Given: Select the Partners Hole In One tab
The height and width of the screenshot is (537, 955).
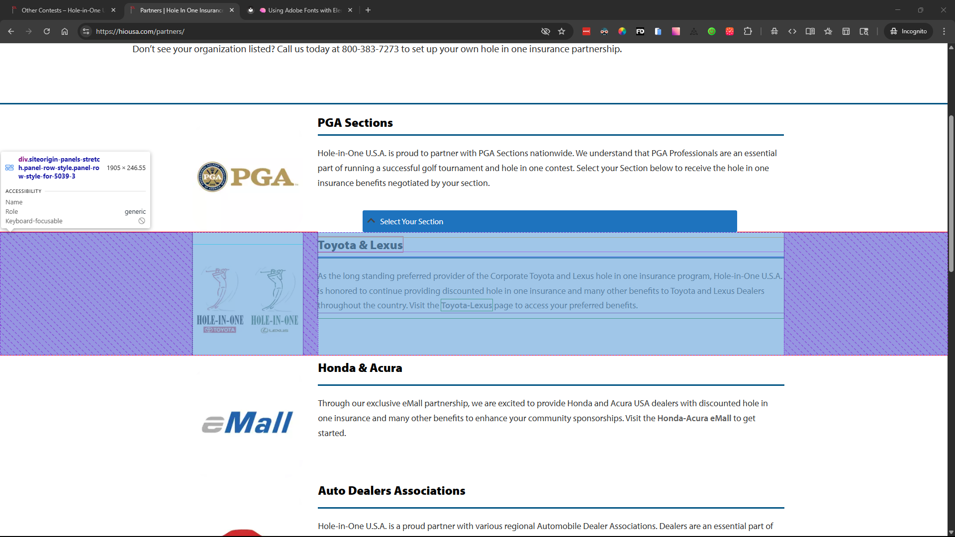Looking at the screenshot, I should (x=181, y=10).
